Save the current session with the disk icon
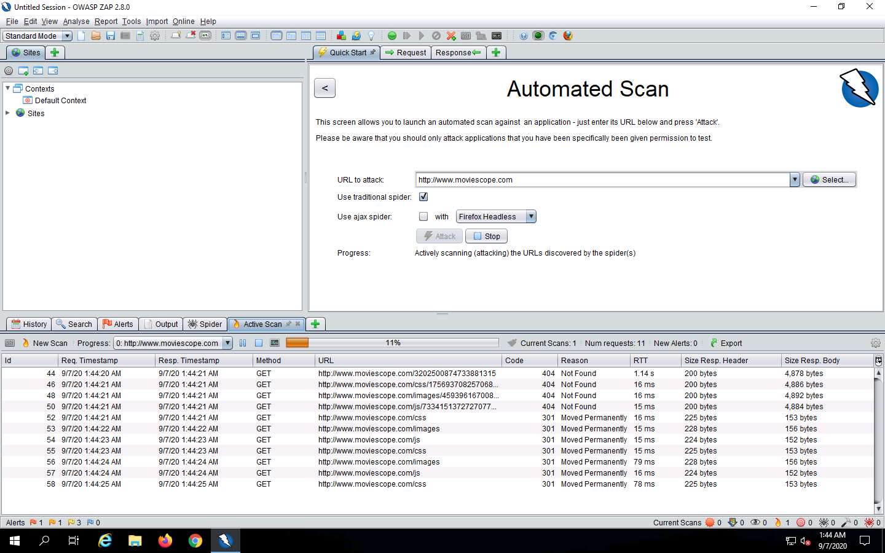885x553 pixels. point(111,36)
